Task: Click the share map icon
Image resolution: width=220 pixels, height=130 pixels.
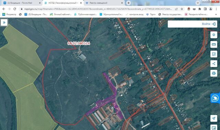Action: (x=214, y=64)
